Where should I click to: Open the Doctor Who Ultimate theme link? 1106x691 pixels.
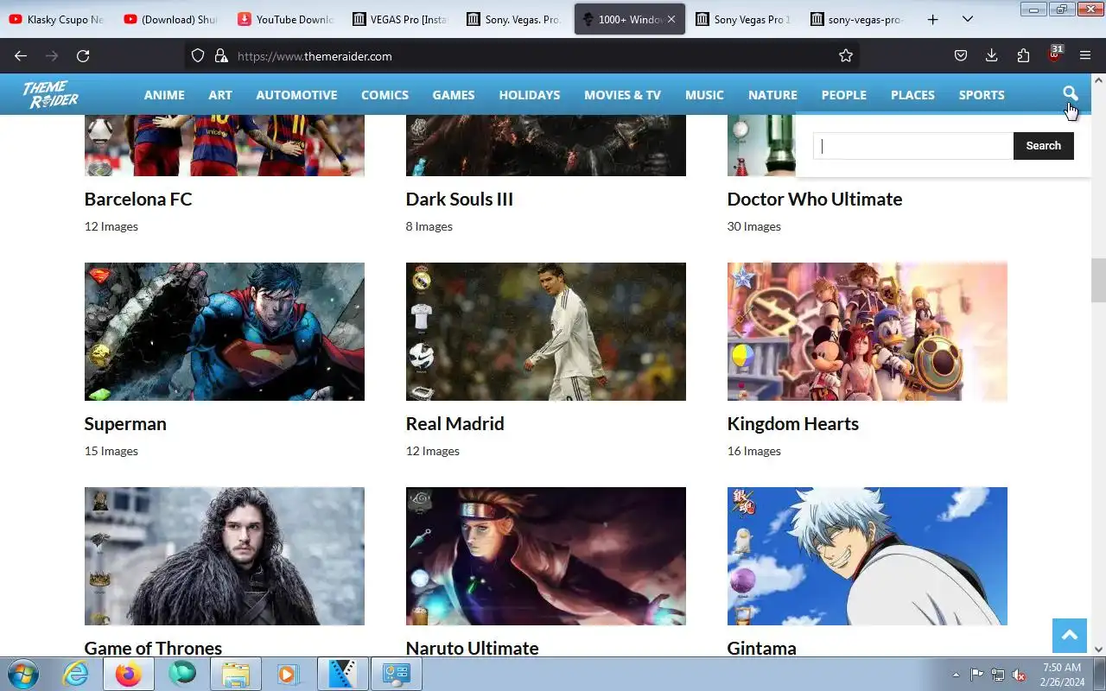[x=815, y=199]
